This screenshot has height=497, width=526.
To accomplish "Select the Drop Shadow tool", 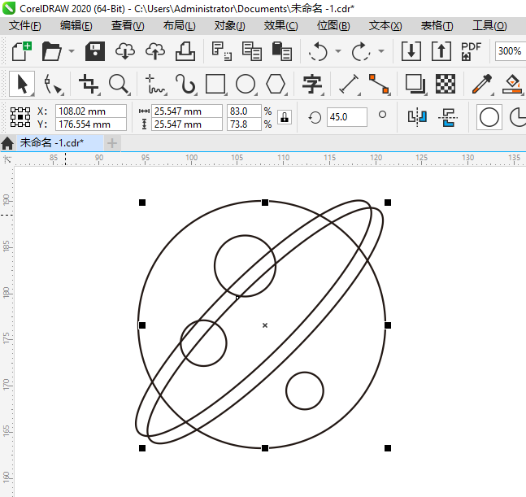I will tap(415, 84).
